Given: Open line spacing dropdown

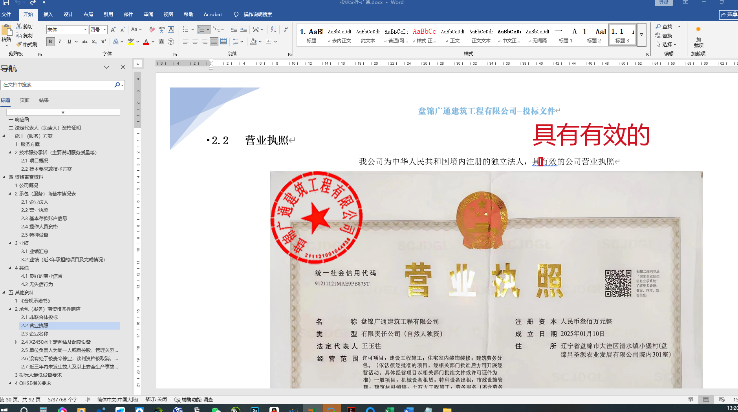Looking at the screenshot, I should coord(238,42).
